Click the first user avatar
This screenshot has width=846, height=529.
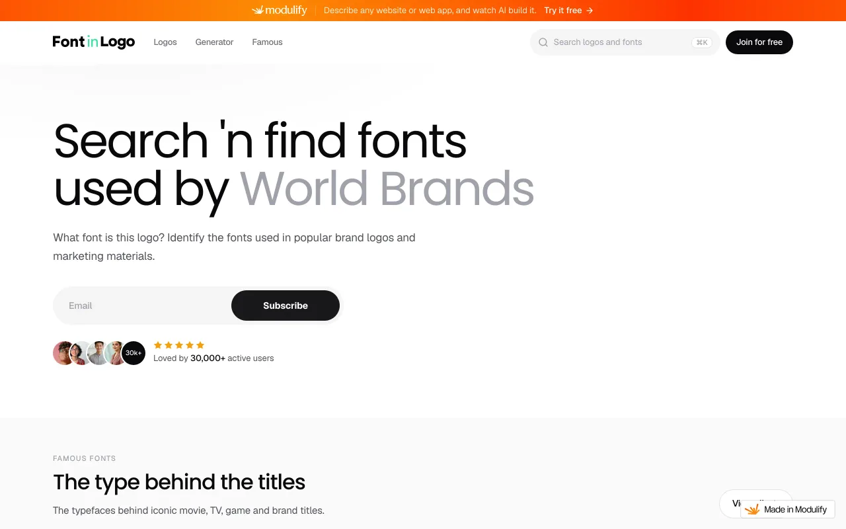pos(63,353)
